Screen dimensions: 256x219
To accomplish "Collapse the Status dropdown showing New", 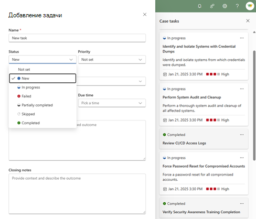I will point(42,60).
